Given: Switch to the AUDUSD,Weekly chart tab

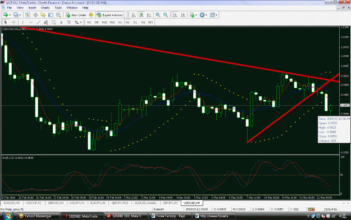Looking at the screenshot, I should tap(145, 203).
